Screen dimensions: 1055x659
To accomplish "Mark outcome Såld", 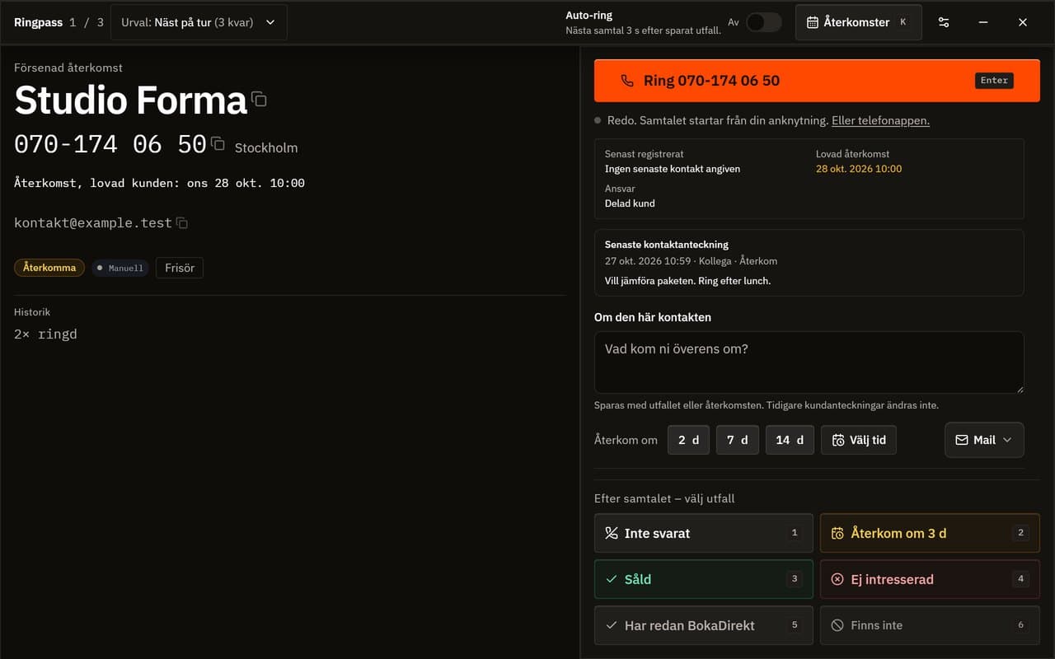I will (703, 579).
